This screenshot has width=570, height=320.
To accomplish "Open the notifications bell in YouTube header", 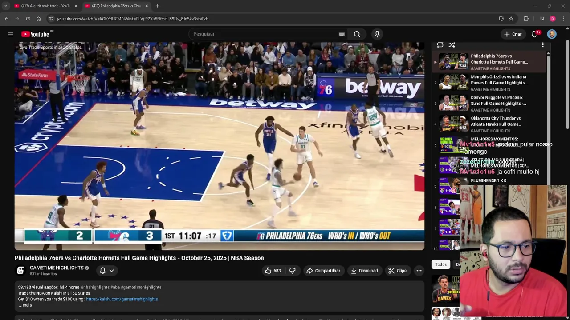I will pos(535,34).
